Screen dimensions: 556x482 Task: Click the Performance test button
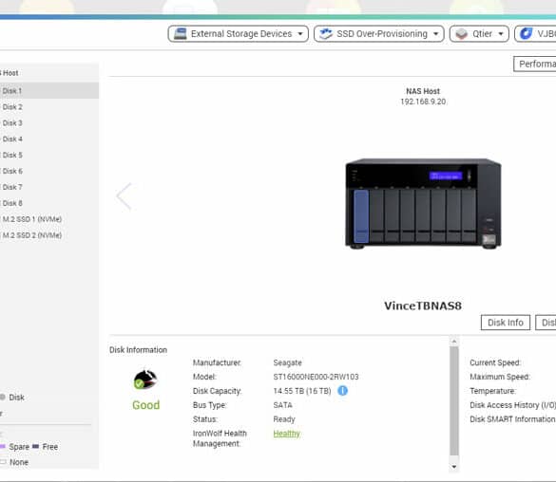[535, 65]
